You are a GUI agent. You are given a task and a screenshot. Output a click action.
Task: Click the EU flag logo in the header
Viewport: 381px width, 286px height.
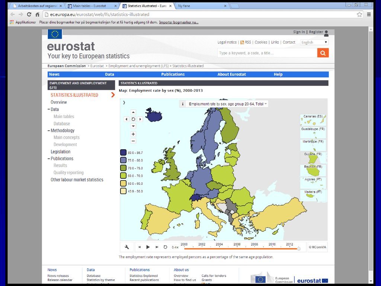(55, 34)
